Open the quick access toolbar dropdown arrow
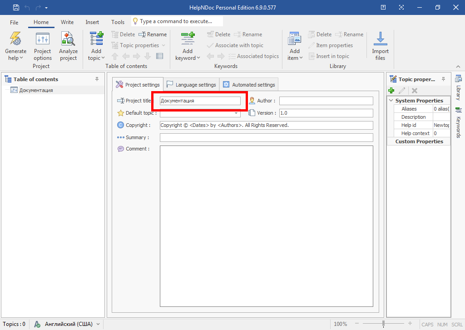Image resolution: width=465 pixels, height=330 pixels. pos(46,8)
